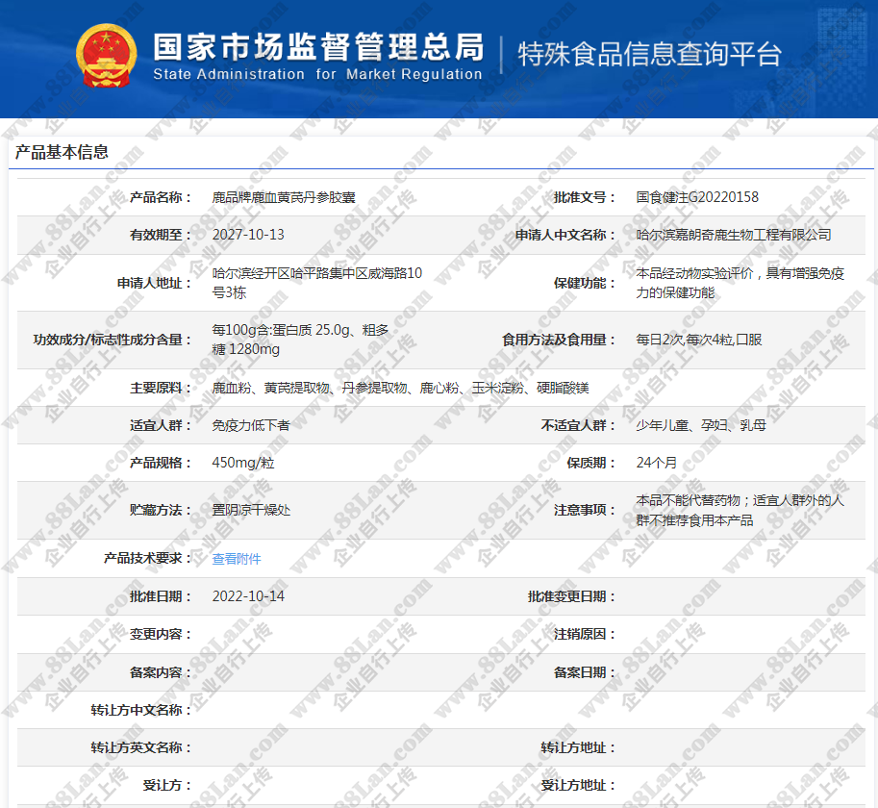Screen dimensions: 878x808
Task: Click shelf life value 24个月
Action: click(x=656, y=463)
